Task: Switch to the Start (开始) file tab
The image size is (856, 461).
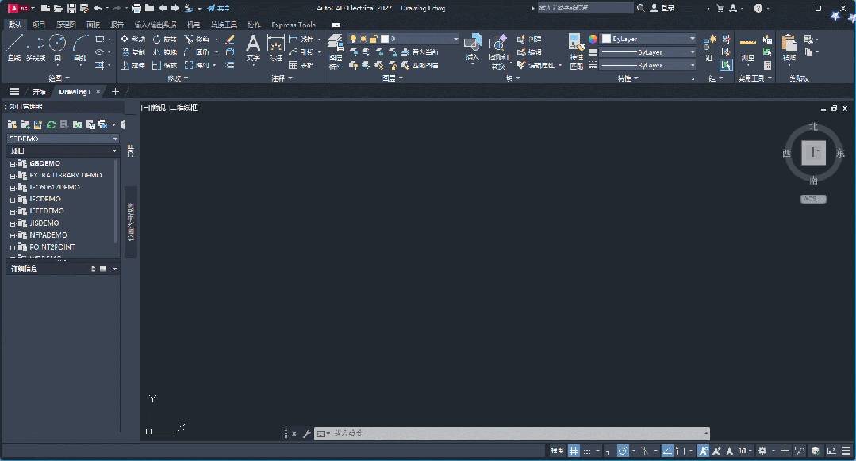Action: click(39, 92)
